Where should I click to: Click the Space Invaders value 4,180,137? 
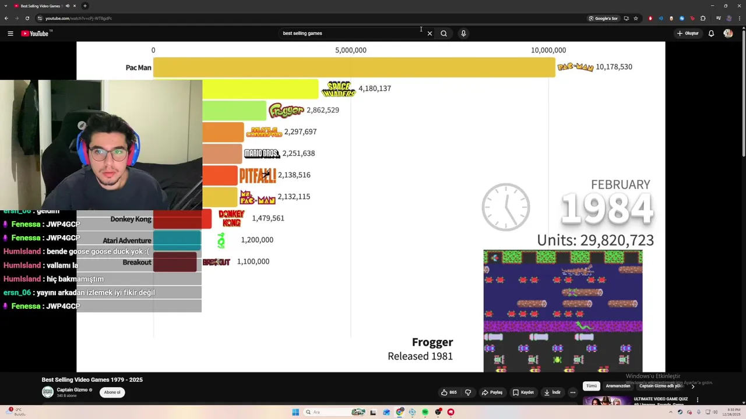click(x=375, y=88)
